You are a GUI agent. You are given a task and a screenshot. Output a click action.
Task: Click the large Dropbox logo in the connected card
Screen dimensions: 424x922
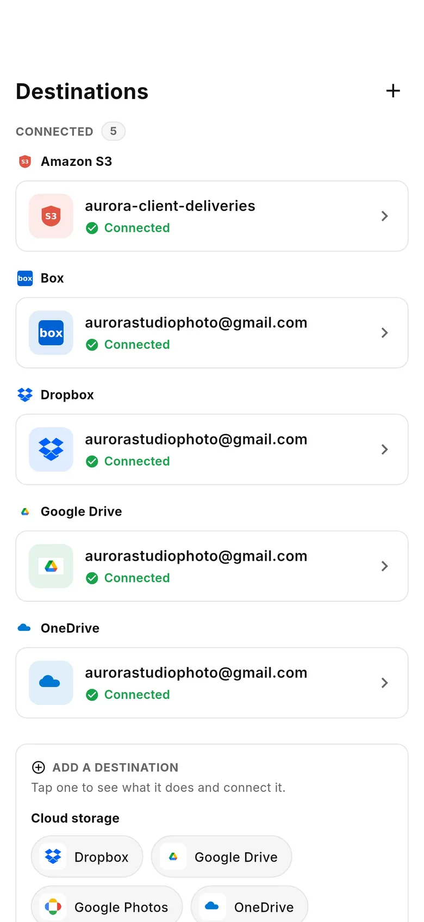[x=51, y=449]
